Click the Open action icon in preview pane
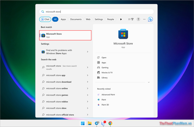The image size is (194, 127). 98,57
